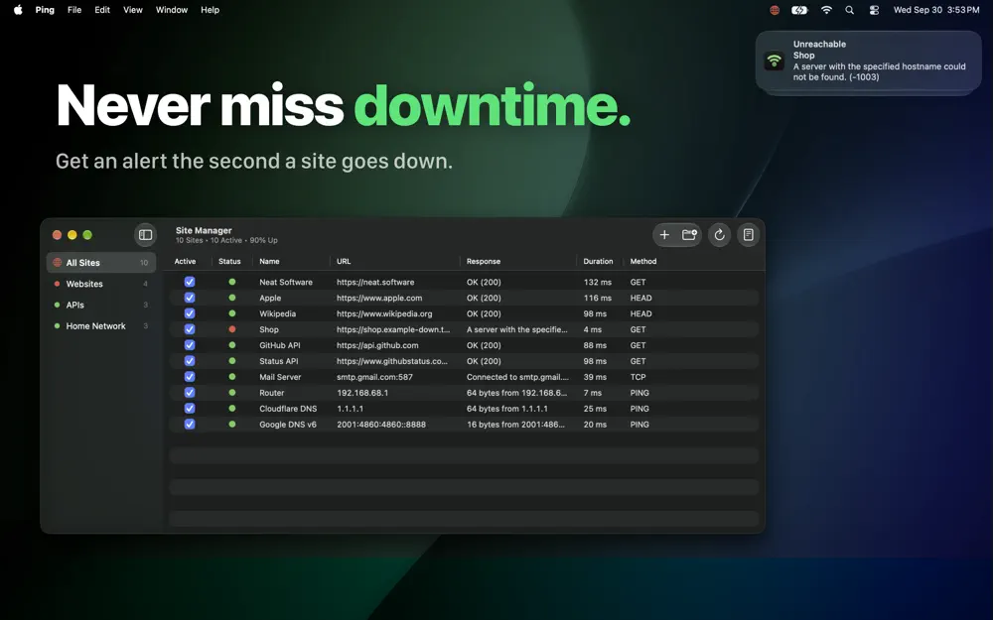Add a new site with plus button
This screenshot has height=620, width=993.
tap(664, 235)
